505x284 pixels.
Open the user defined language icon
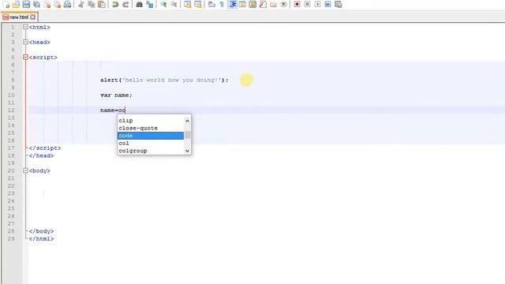(x=242, y=4)
